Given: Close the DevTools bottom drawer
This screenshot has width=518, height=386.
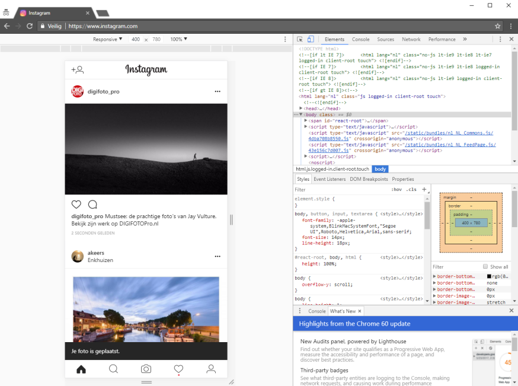Looking at the screenshot, I should coord(511,311).
